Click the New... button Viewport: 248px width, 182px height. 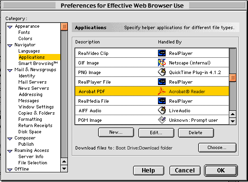click(116, 132)
